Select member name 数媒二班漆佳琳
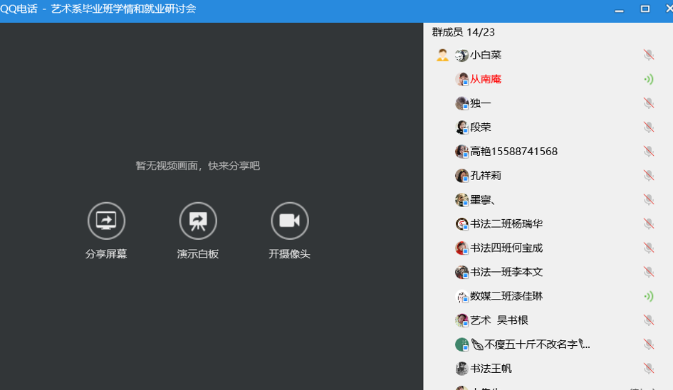The height and width of the screenshot is (390, 673). click(506, 296)
